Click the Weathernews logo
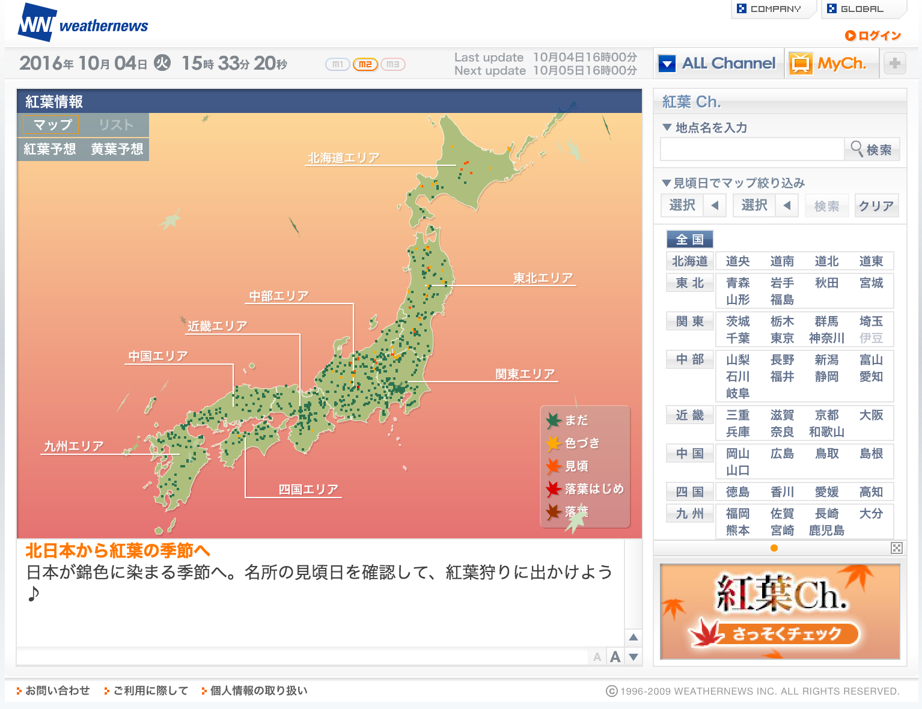The height and width of the screenshot is (709, 922). point(83,24)
